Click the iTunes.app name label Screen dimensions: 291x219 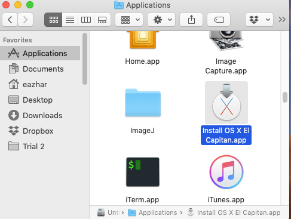(226, 200)
